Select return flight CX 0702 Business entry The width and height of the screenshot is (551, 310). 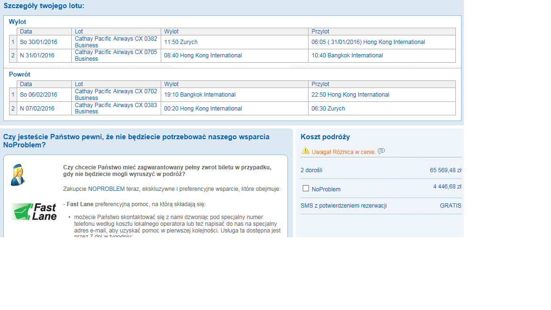click(232, 95)
